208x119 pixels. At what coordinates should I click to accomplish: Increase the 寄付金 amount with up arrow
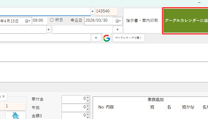(88, 98)
